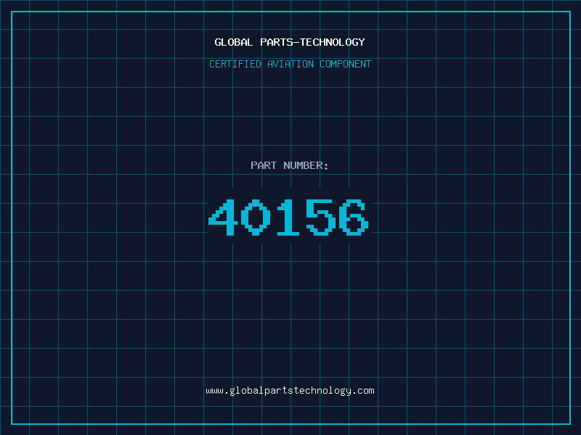The image size is (581, 435).
Task: Click the word CERTIFIED in the subtitle
Action: click(235, 64)
